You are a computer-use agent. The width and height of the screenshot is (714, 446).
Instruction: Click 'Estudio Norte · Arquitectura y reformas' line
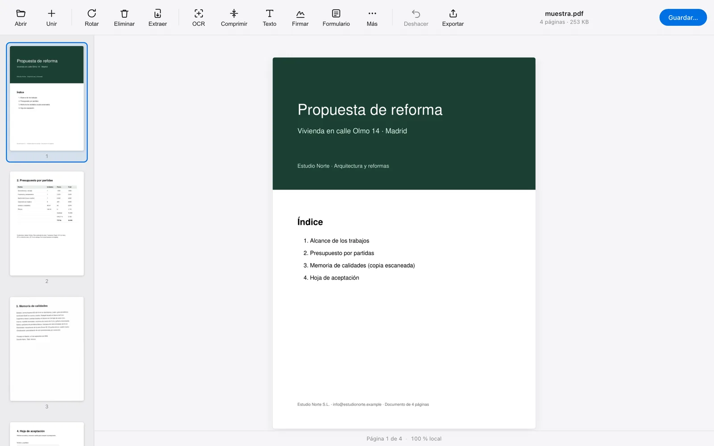click(x=343, y=166)
